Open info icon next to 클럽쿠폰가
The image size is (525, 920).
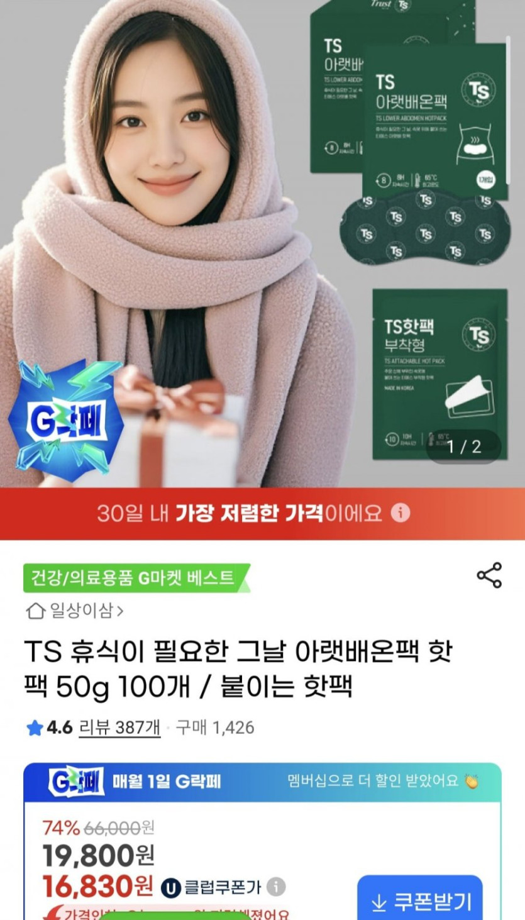pos(275,887)
